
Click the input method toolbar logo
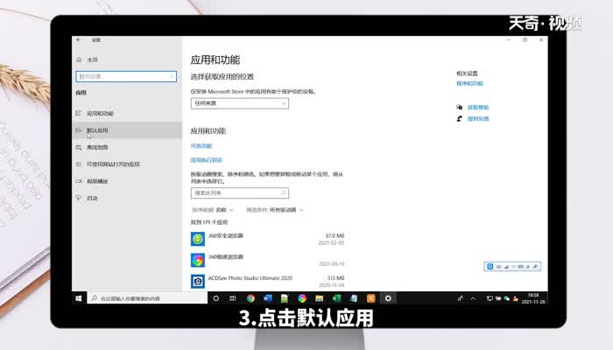(490, 266)
